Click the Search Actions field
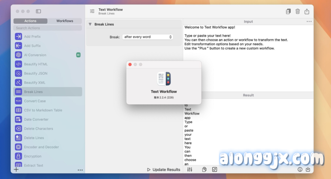This screenshot has width=331, height=179. click(48, 28)
